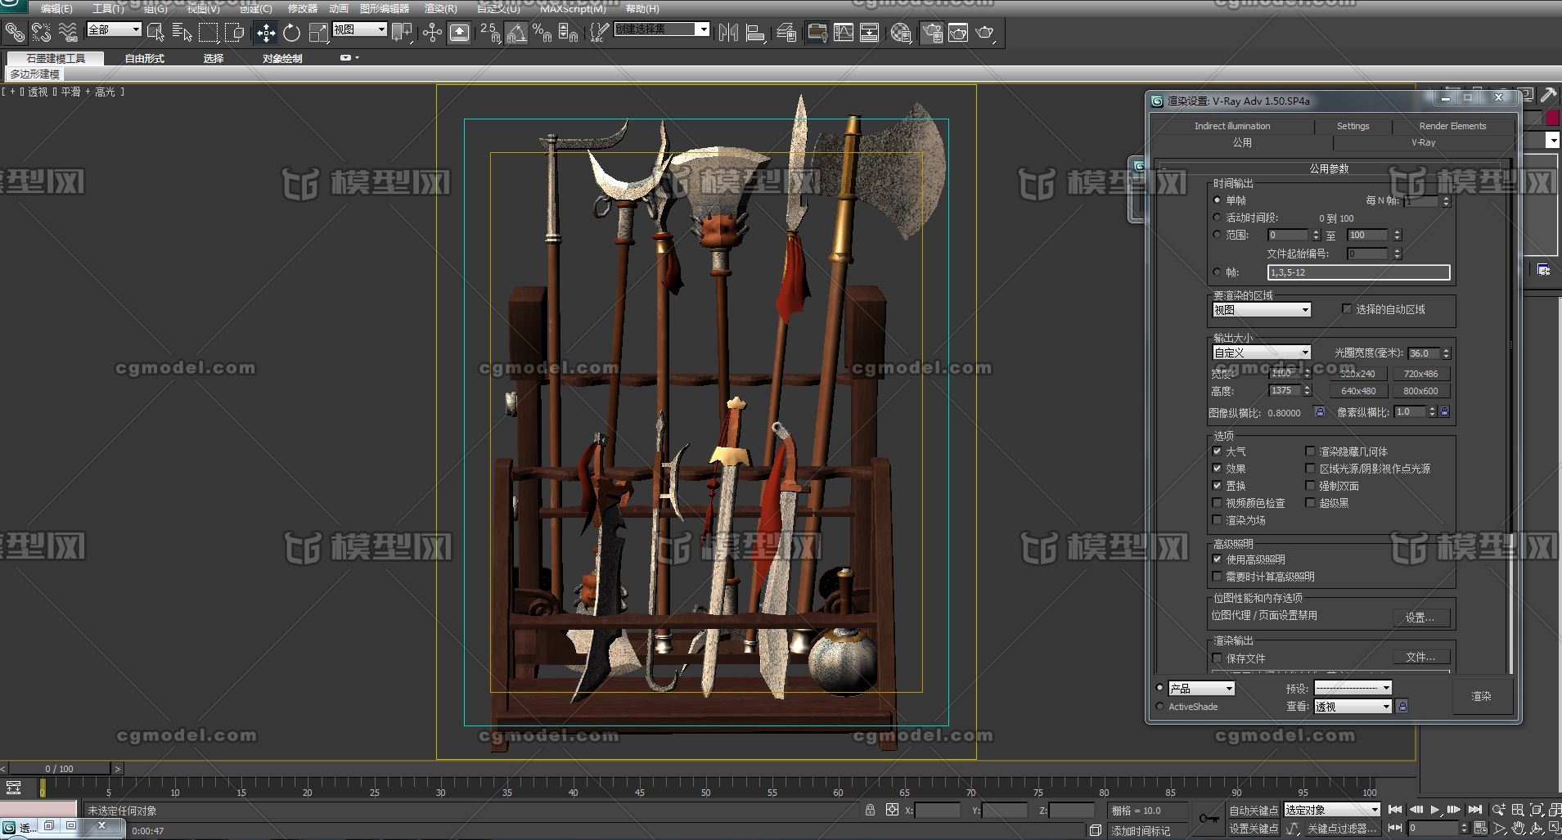Click the Mirror tool icon

(x=727, y=33)
